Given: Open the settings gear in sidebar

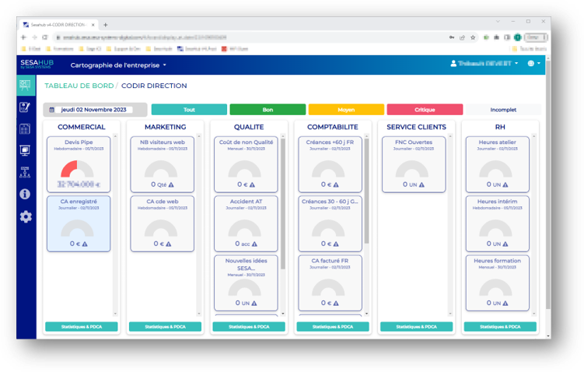Looking at the screenshot, I should (26, 216).
